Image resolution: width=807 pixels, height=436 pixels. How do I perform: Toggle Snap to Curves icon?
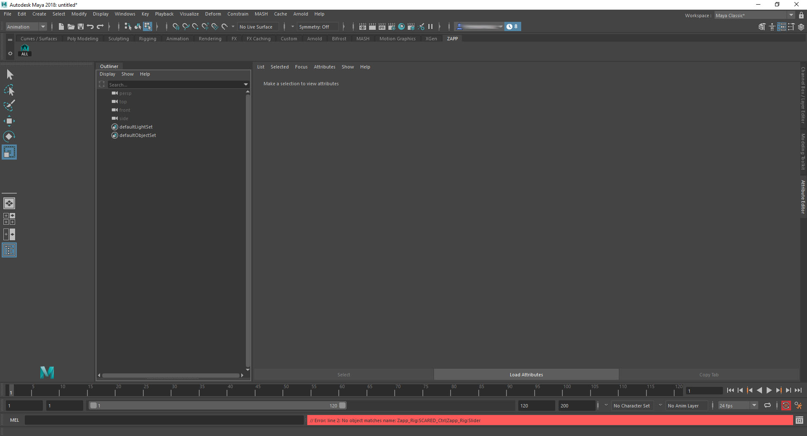186,26
